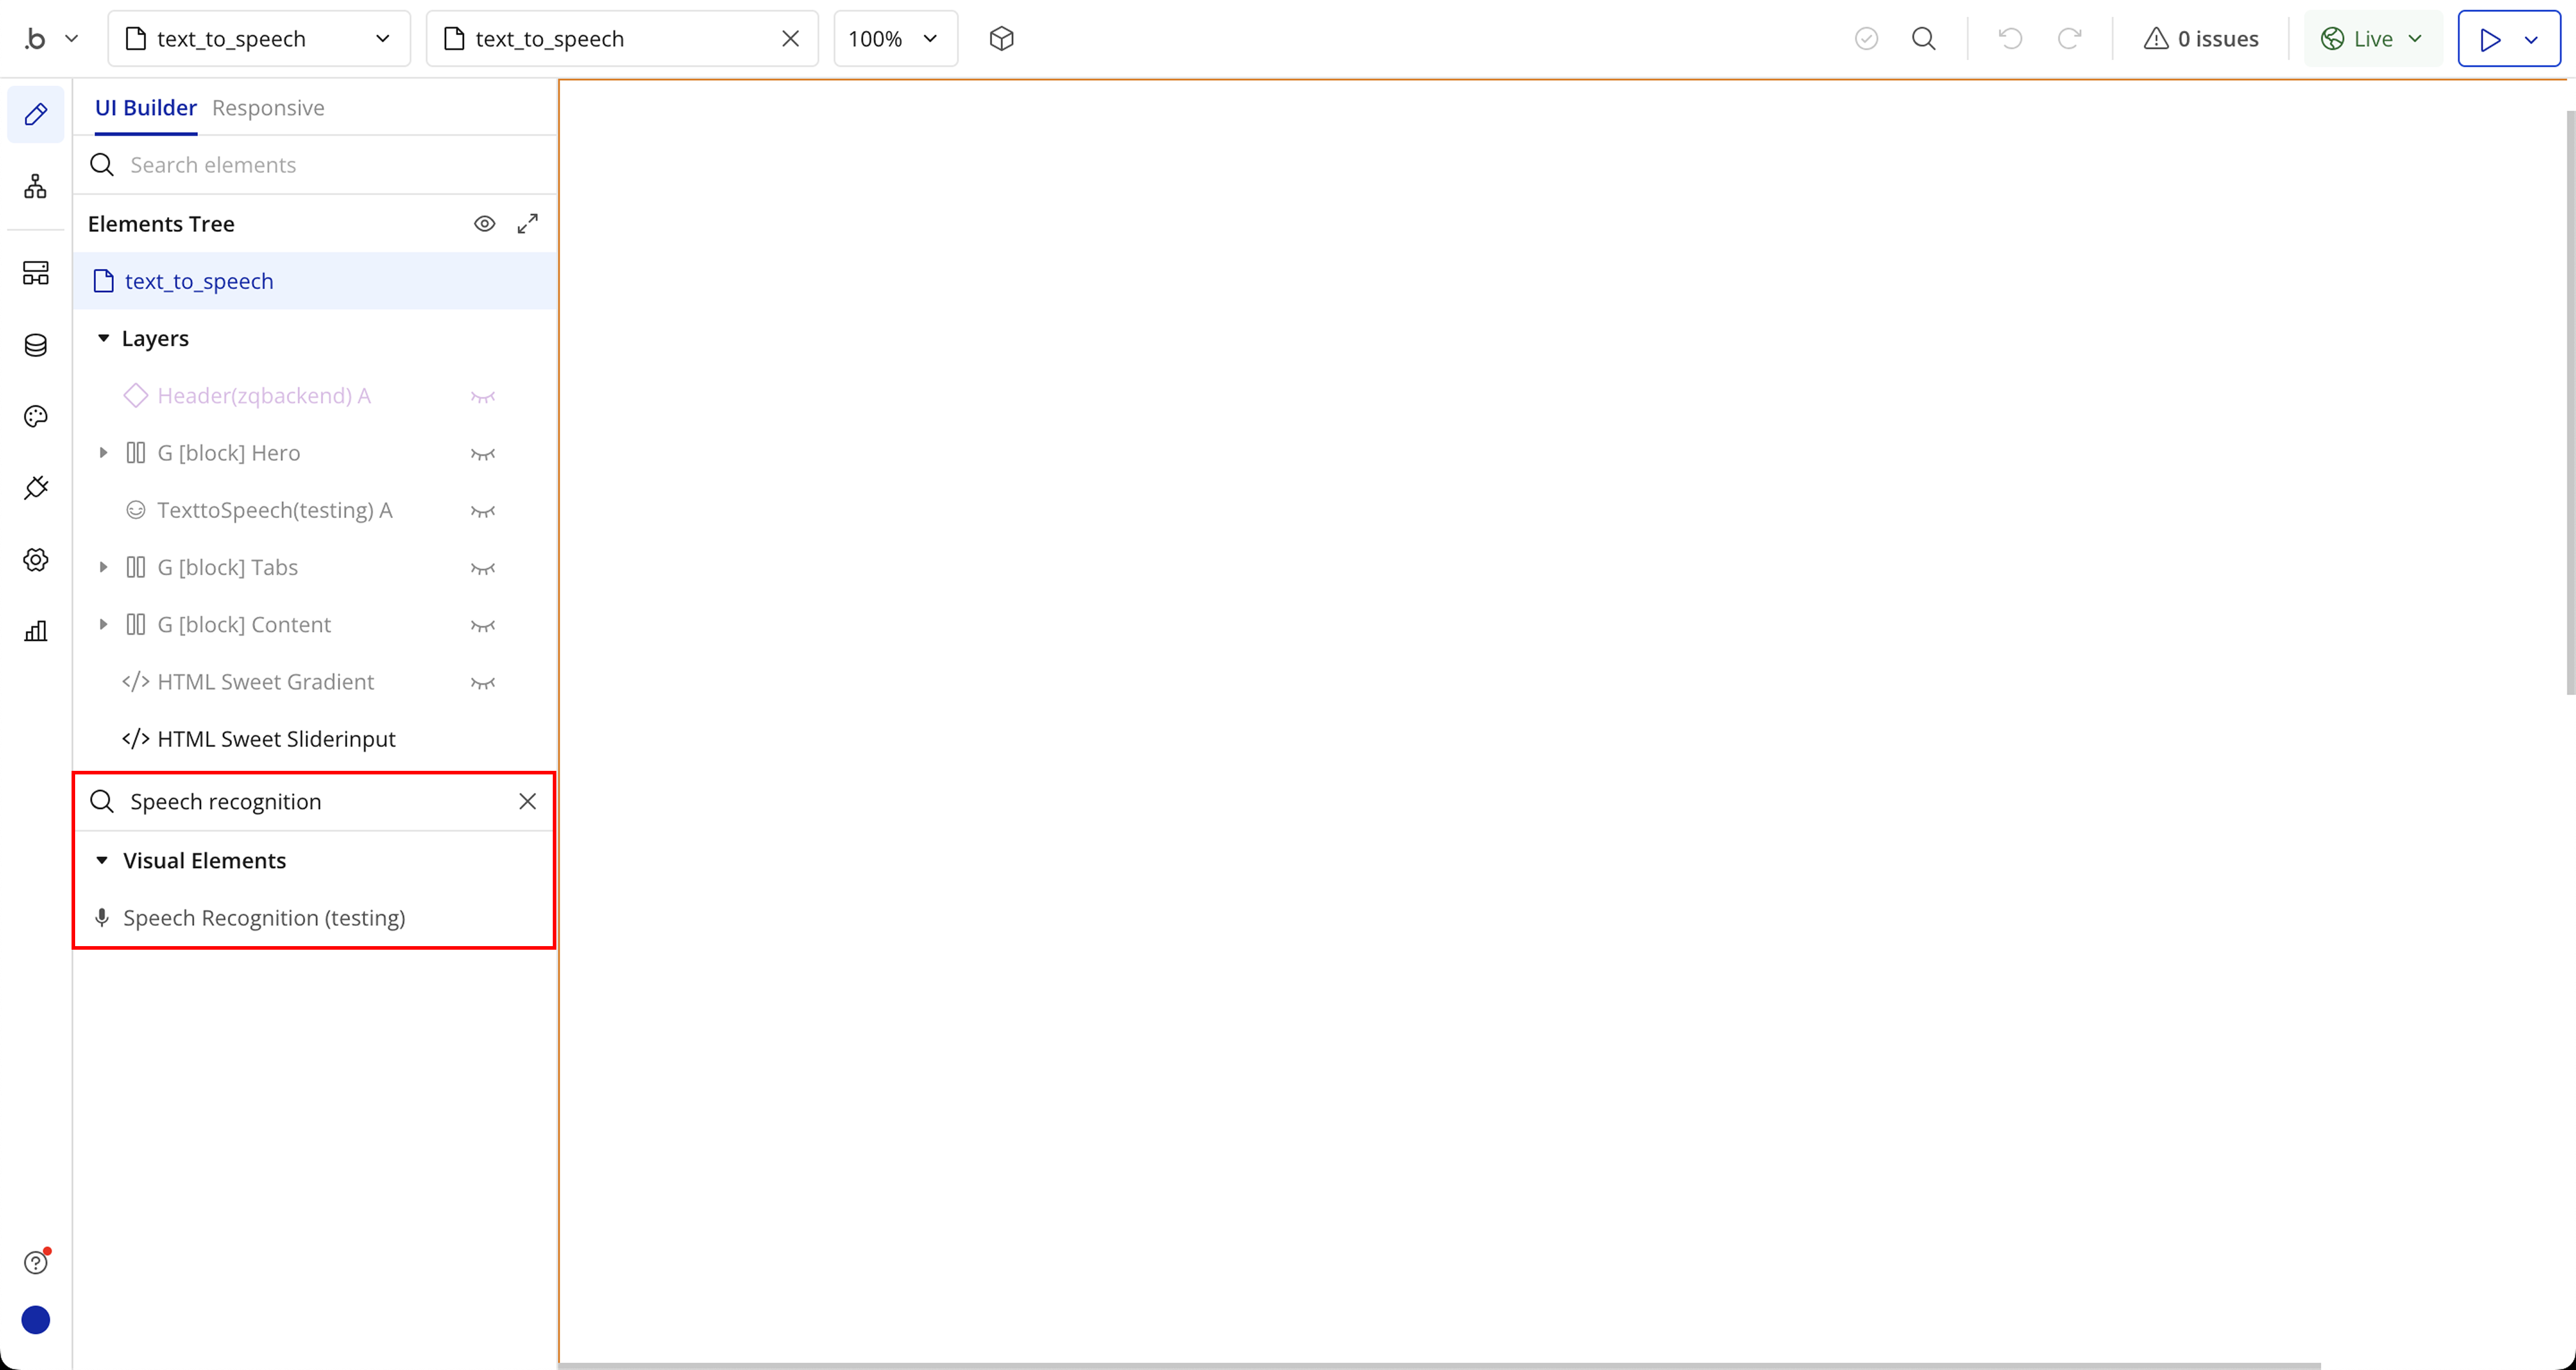Click the 3D cube view icon
The image size is (2576, 1370).
pyautogui.click(x=1001, y=38)
